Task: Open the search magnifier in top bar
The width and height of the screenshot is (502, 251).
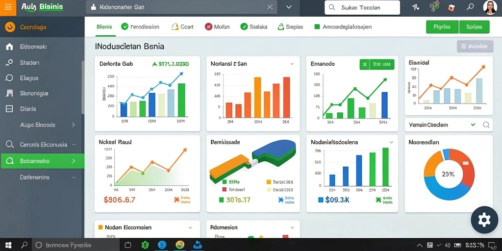Action: 470,7
